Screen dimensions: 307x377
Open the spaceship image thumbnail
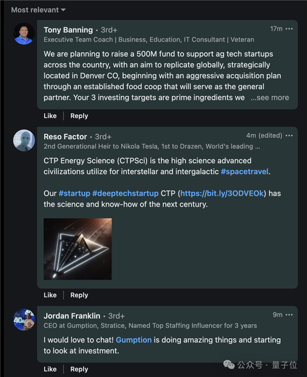pos(78,249)
